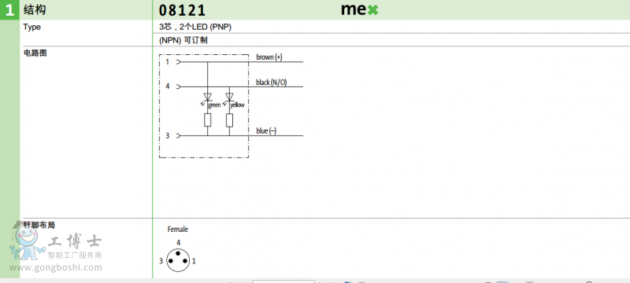Click the green mex brand logo
630x283 pixels.
(360, 9)
